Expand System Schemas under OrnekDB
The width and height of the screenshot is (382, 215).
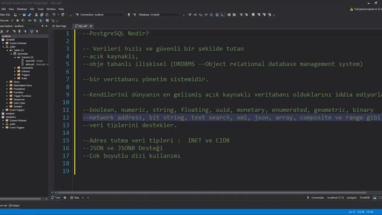4,43
